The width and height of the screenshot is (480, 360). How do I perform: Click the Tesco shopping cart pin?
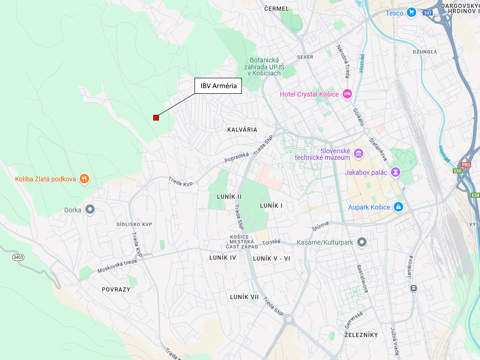[412, 13]
